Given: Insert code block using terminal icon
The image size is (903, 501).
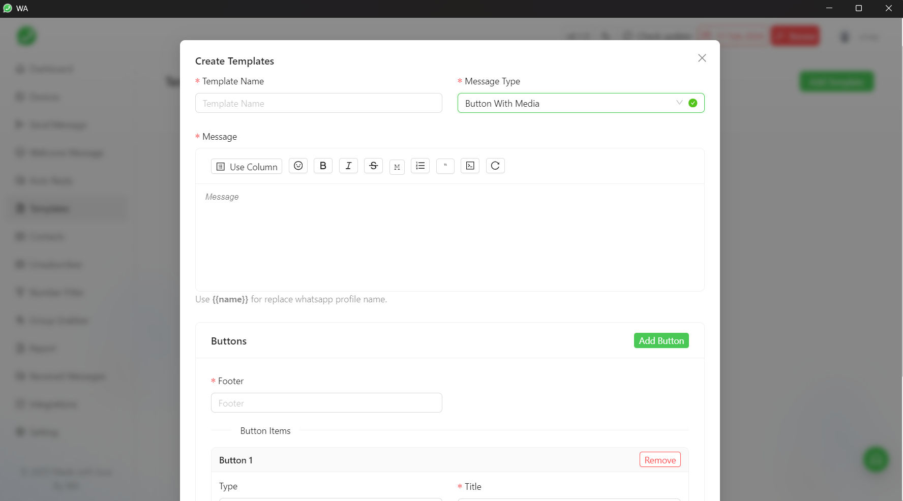Looking at the screenshot, I should (470, 166).
